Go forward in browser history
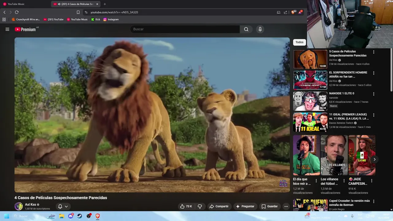Screen dimensions: 393x221 point(10,12)
